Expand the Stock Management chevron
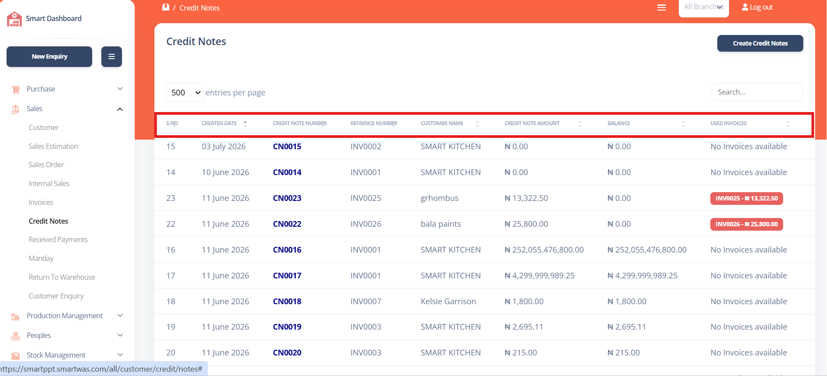Screen dimensions: 827x376 pyautogui.click(x=120, y=355)
